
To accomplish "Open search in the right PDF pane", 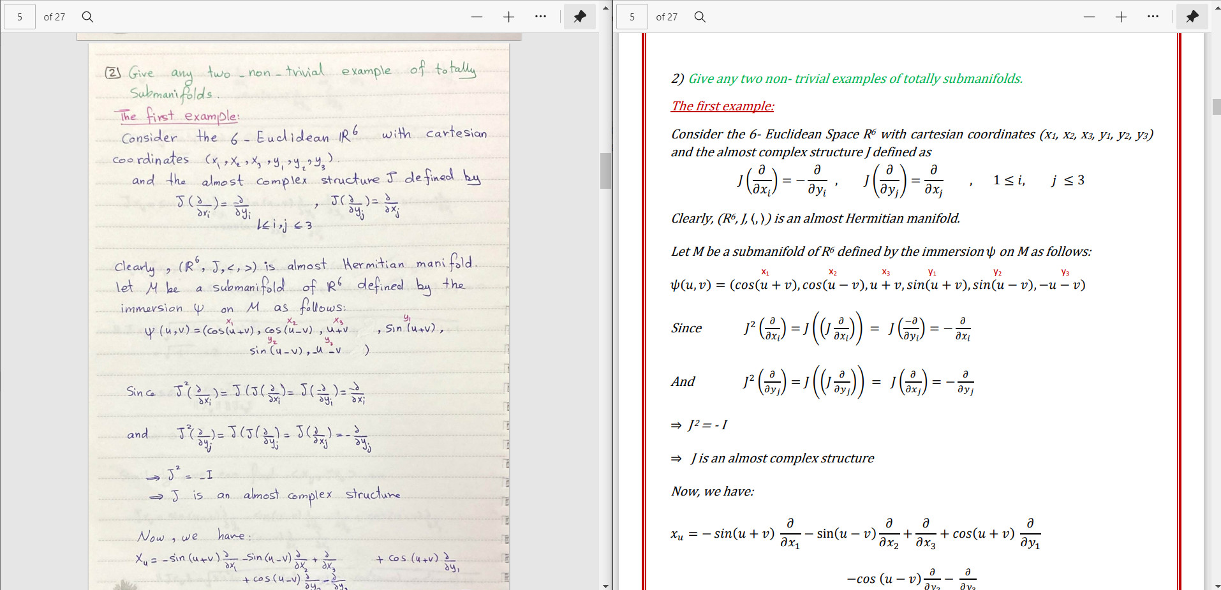I will tap(700, 17).
